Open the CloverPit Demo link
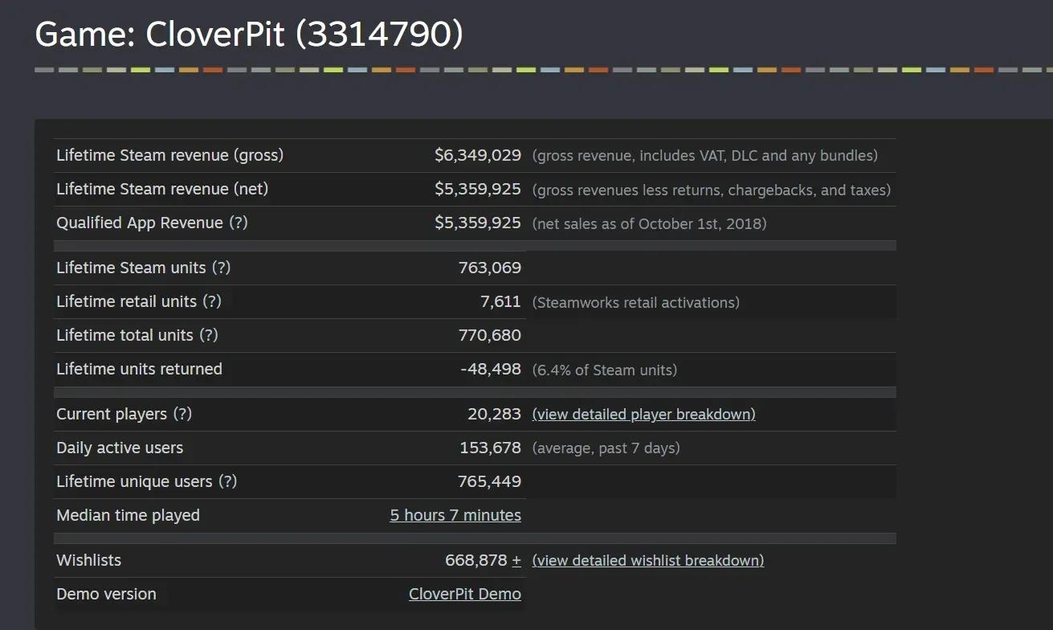This screenshot has height=630, width=1053. pyautogui.click(x=464, y=594)
